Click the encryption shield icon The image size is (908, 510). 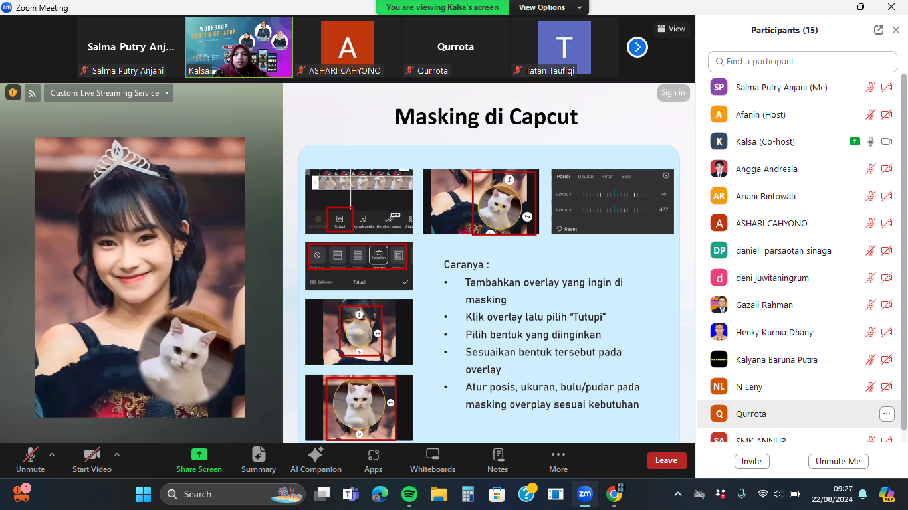click(x=13, y=93)
